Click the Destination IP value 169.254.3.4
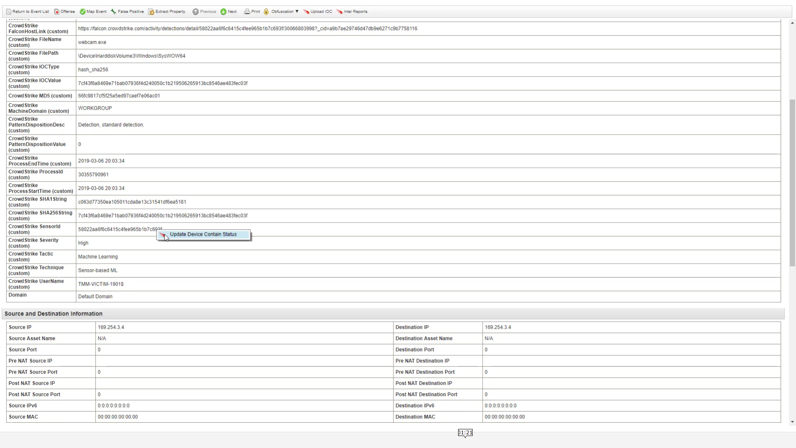 pos(498,327)
